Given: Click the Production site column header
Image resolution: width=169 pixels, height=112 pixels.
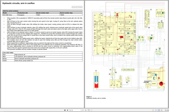Looking at the screenshot, I should (x=27, y=13).
